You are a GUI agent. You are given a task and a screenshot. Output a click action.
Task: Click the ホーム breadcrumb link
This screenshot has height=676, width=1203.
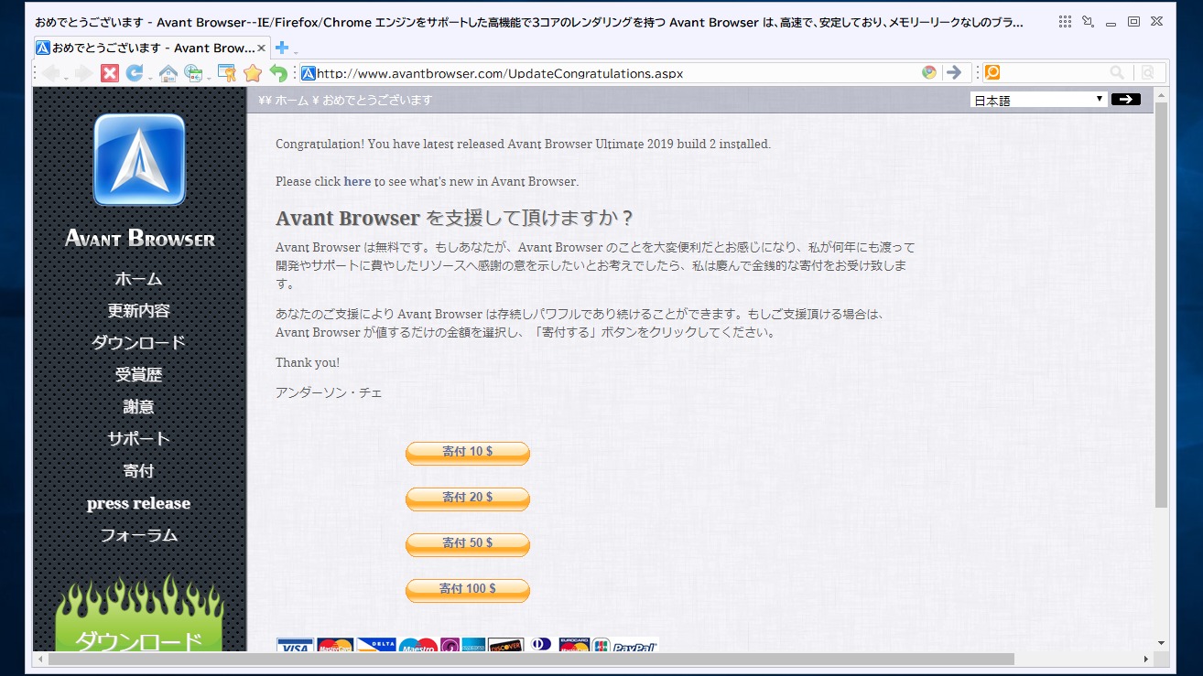[290, 100]
